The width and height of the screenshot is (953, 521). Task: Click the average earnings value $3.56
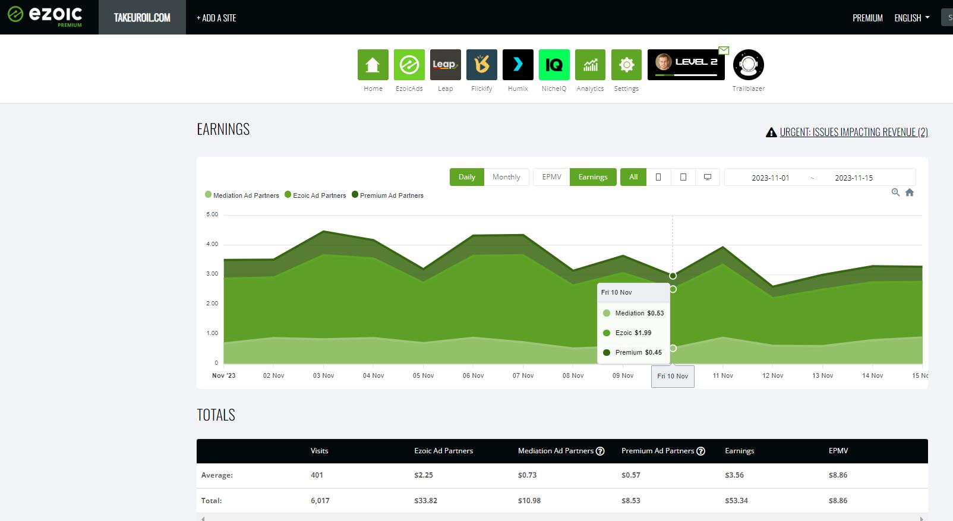(734, 475)
